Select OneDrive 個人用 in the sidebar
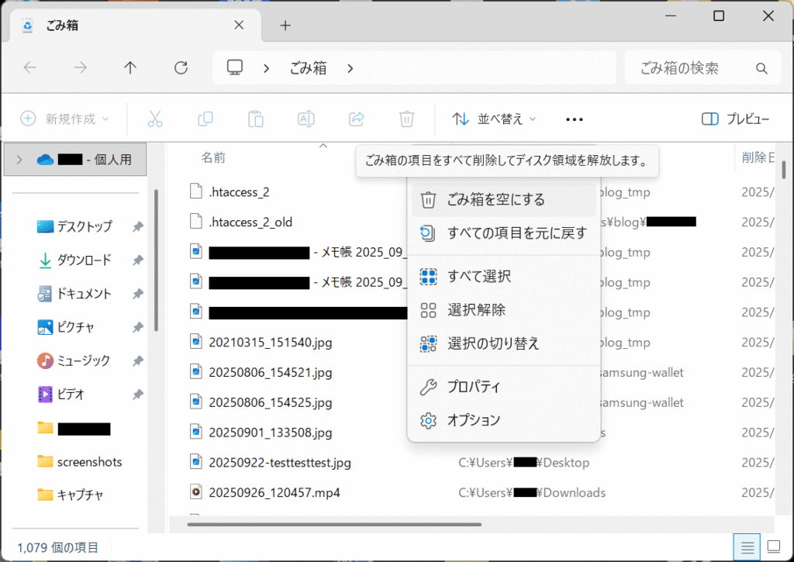 tap(76, 160)
